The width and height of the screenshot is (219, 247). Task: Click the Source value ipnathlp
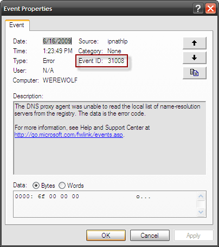coord(118,41)
